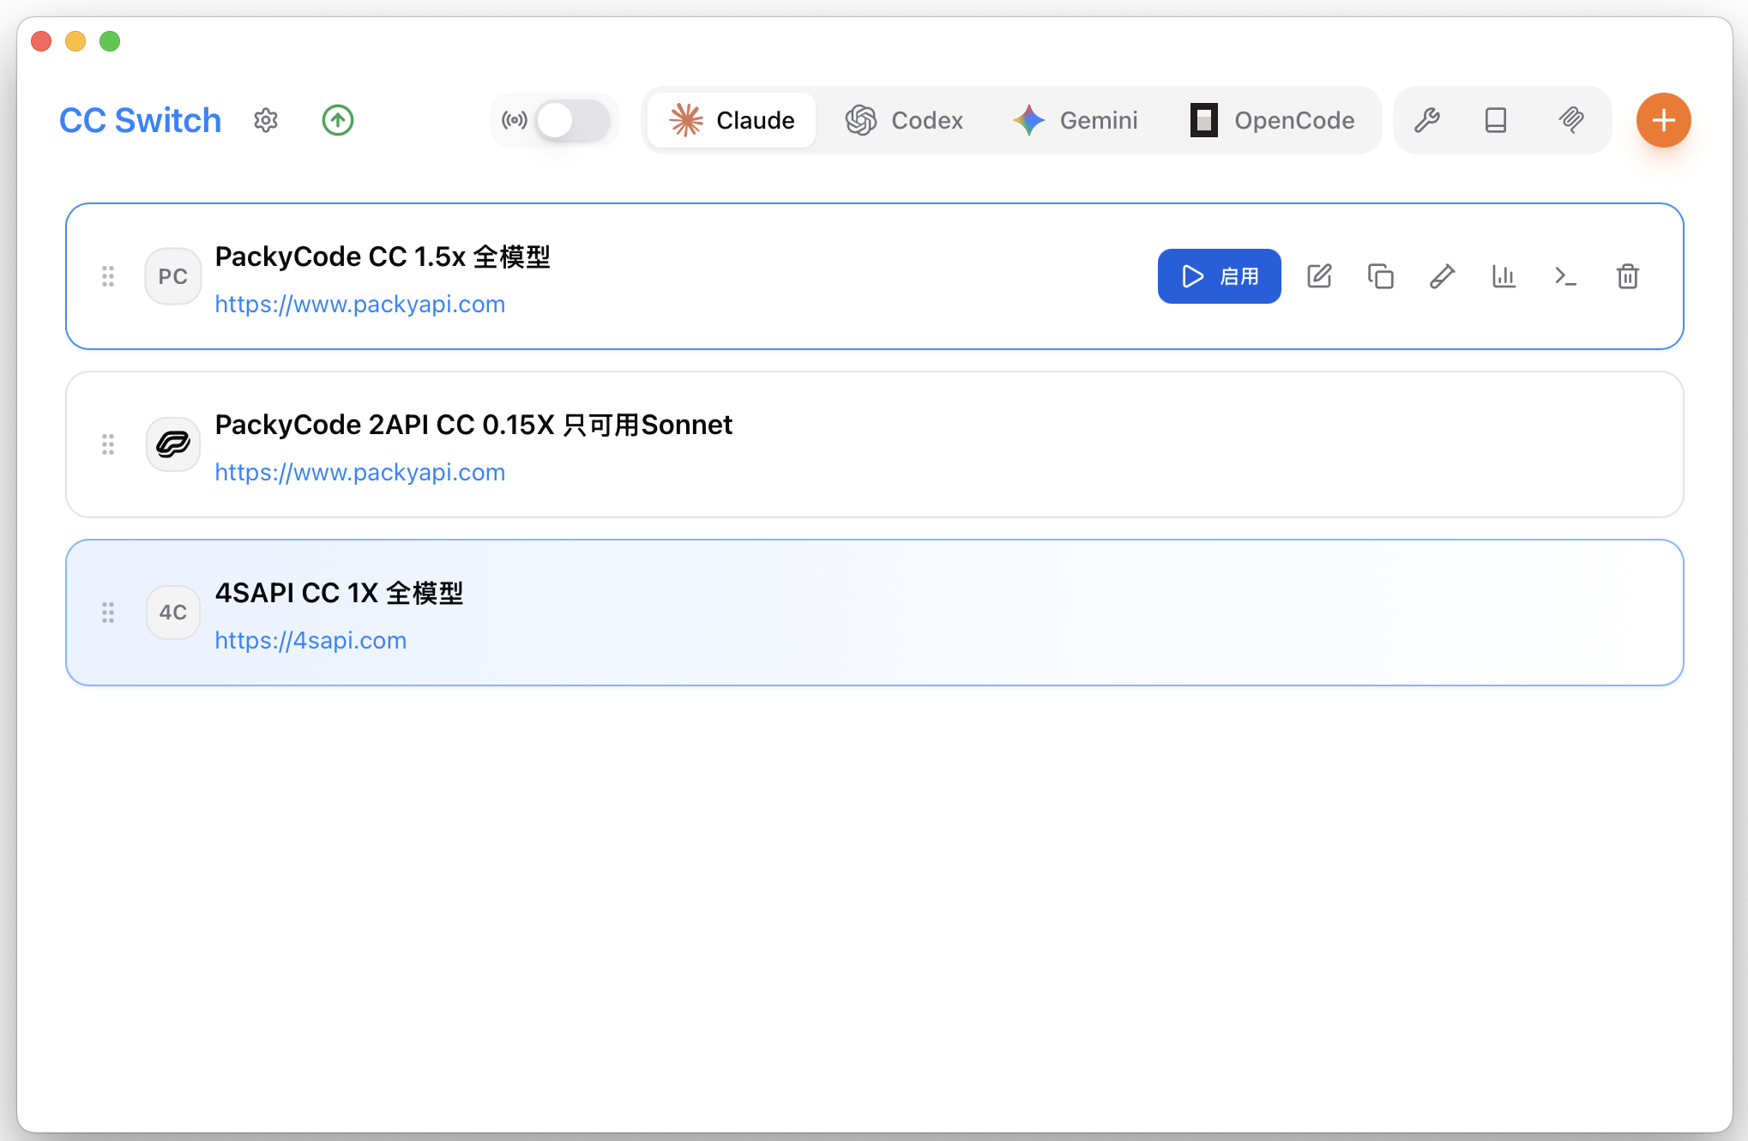The height and width of the screenshot is (1141, 1748).
Task: Click the wrench tools icon
Action: [x=1427, y=120]
